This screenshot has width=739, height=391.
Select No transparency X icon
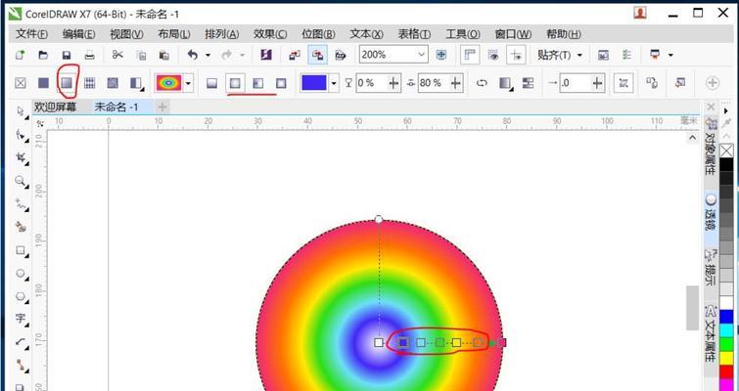[x=21, y=83]
